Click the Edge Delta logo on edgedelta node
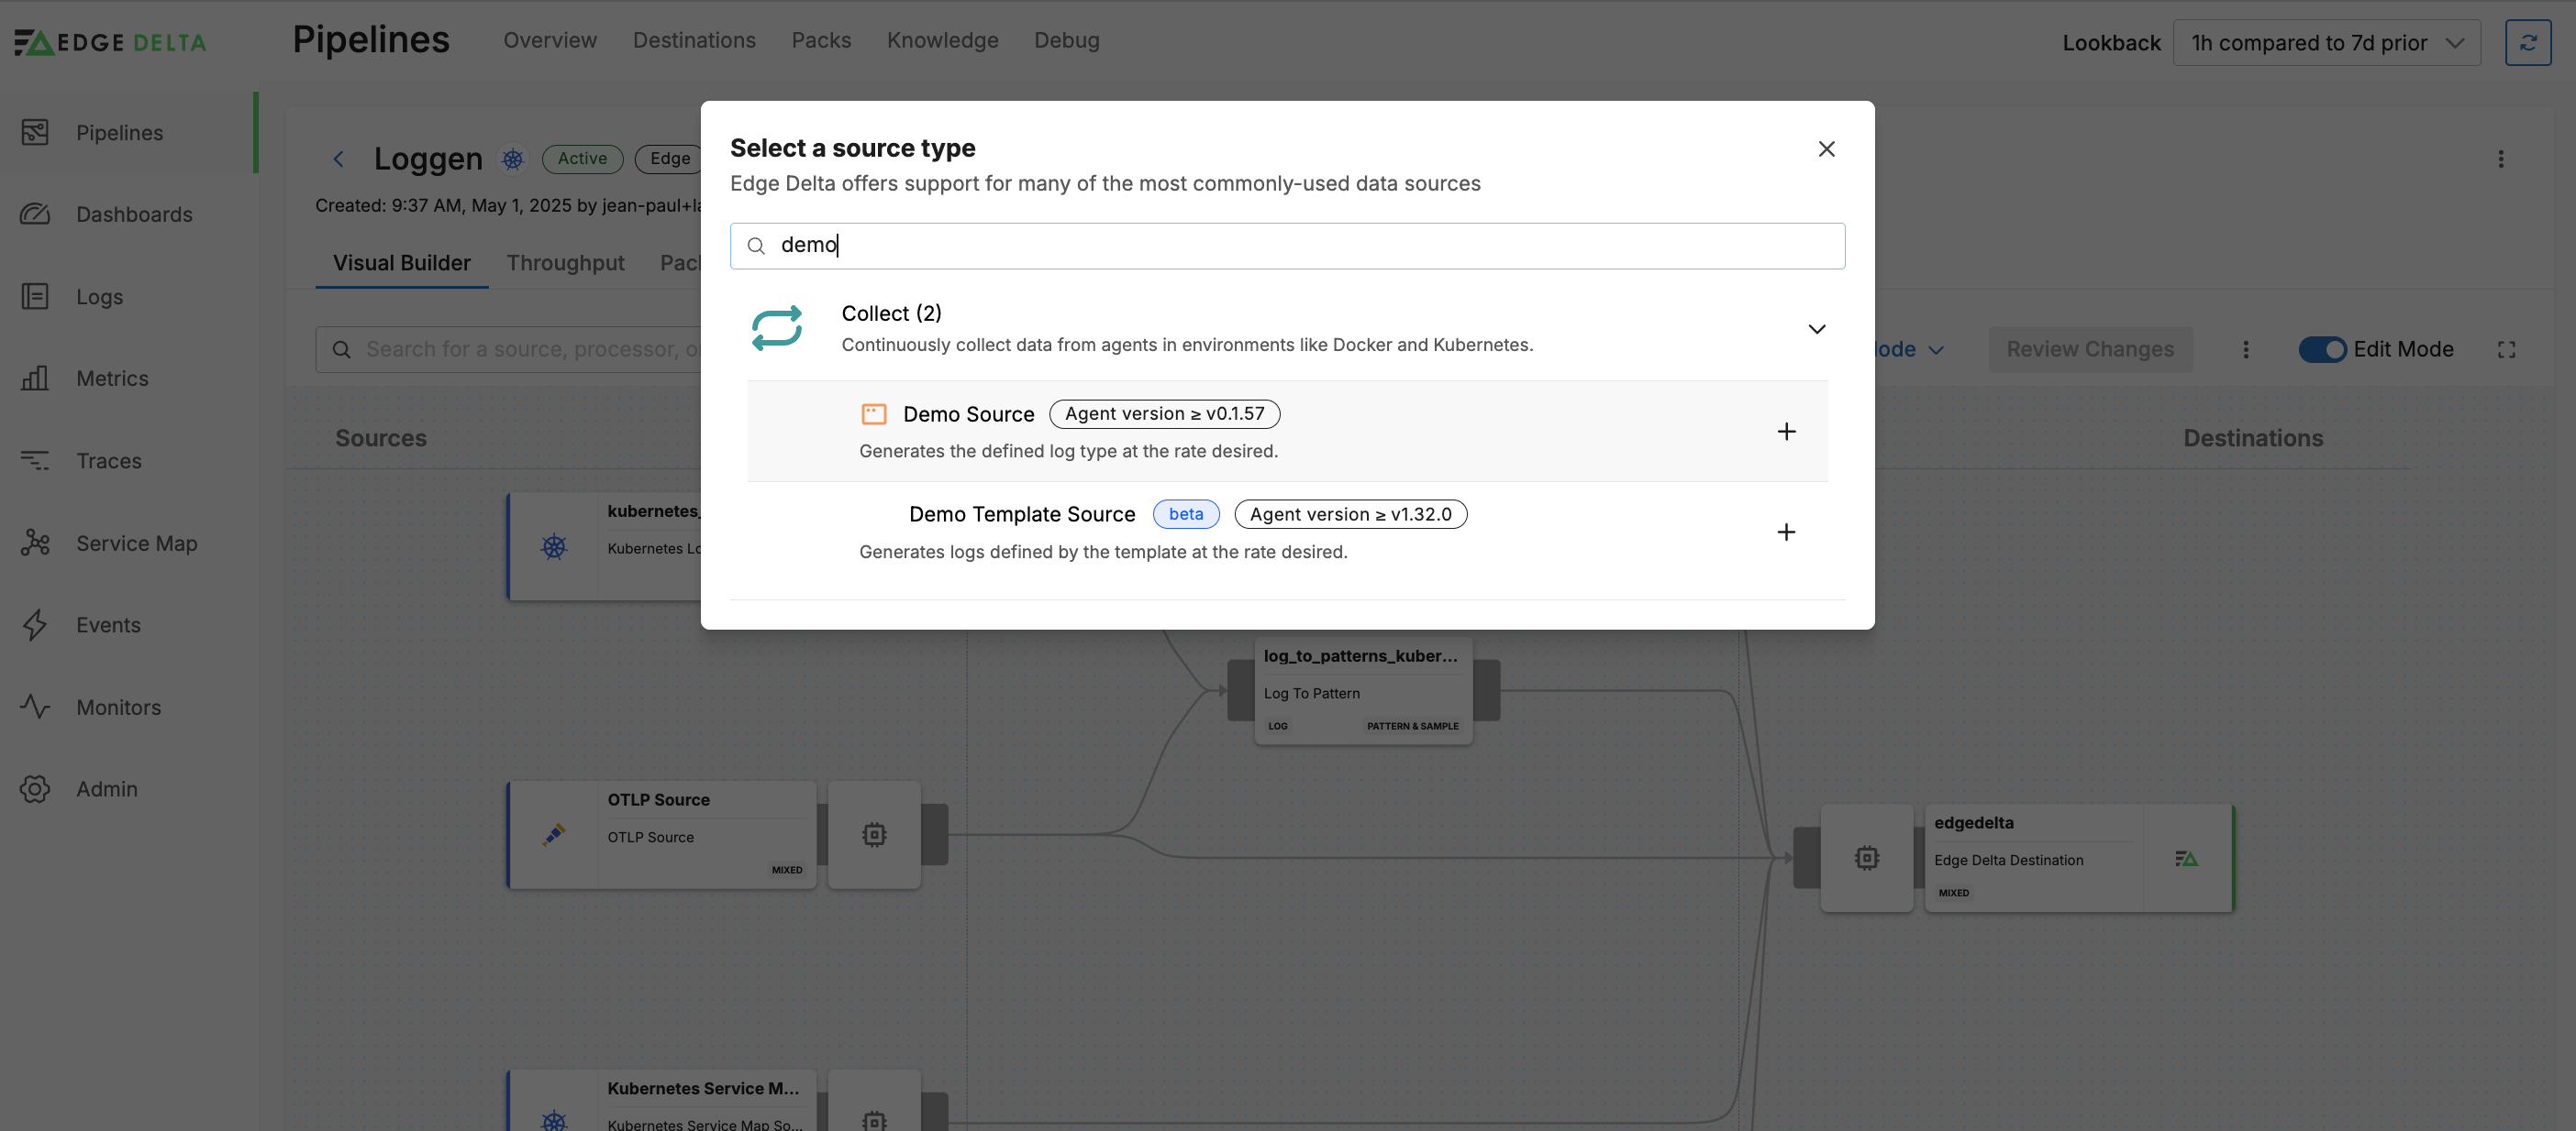The width and height of the screenshot is (2576, 1131). tap(2186, 858)
